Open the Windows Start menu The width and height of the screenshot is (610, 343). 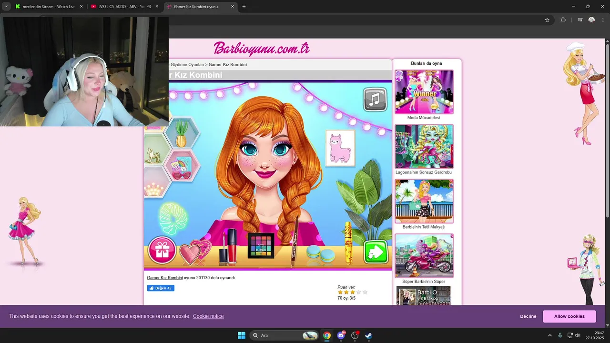[x=242, y=335]
